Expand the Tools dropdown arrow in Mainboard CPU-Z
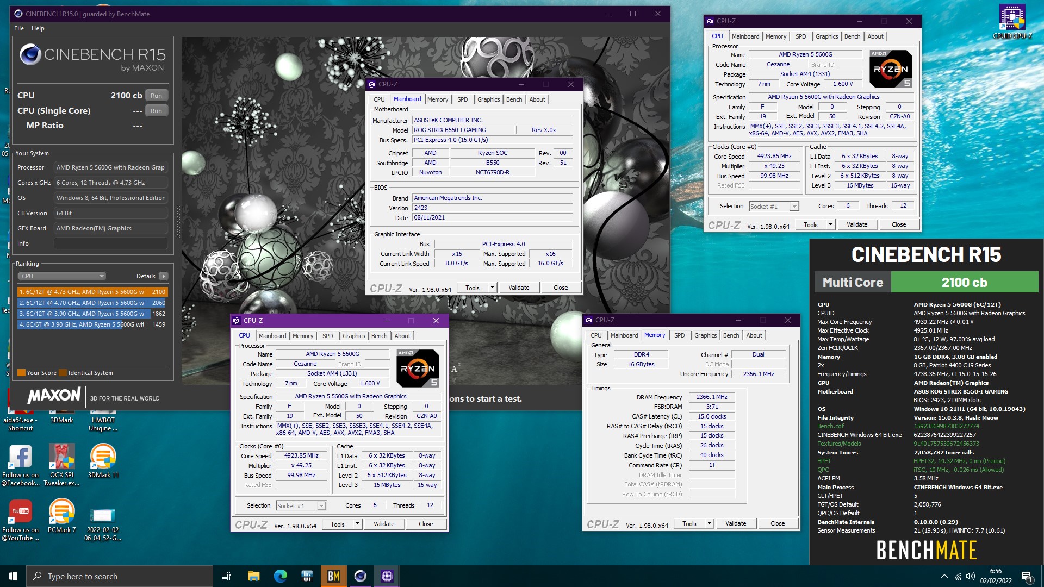The image size is (1044, 587). (492, 288)
